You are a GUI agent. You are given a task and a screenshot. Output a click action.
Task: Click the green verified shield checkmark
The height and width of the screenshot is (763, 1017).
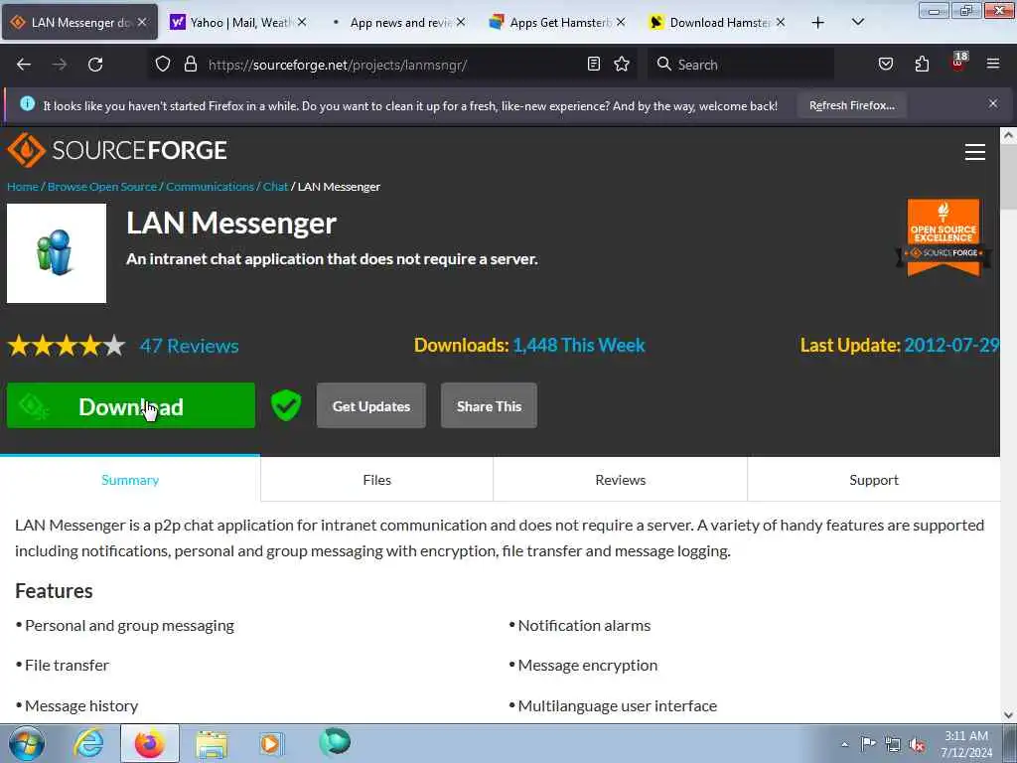[x=286, y=405]
